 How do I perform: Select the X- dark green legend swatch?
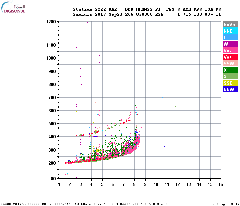coord(230,70)
